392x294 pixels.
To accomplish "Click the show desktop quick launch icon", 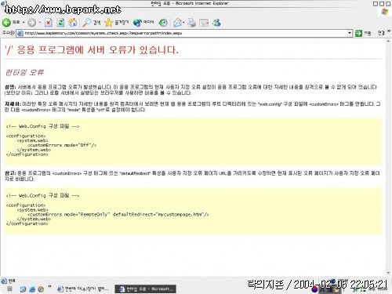I will click(9, 289).
